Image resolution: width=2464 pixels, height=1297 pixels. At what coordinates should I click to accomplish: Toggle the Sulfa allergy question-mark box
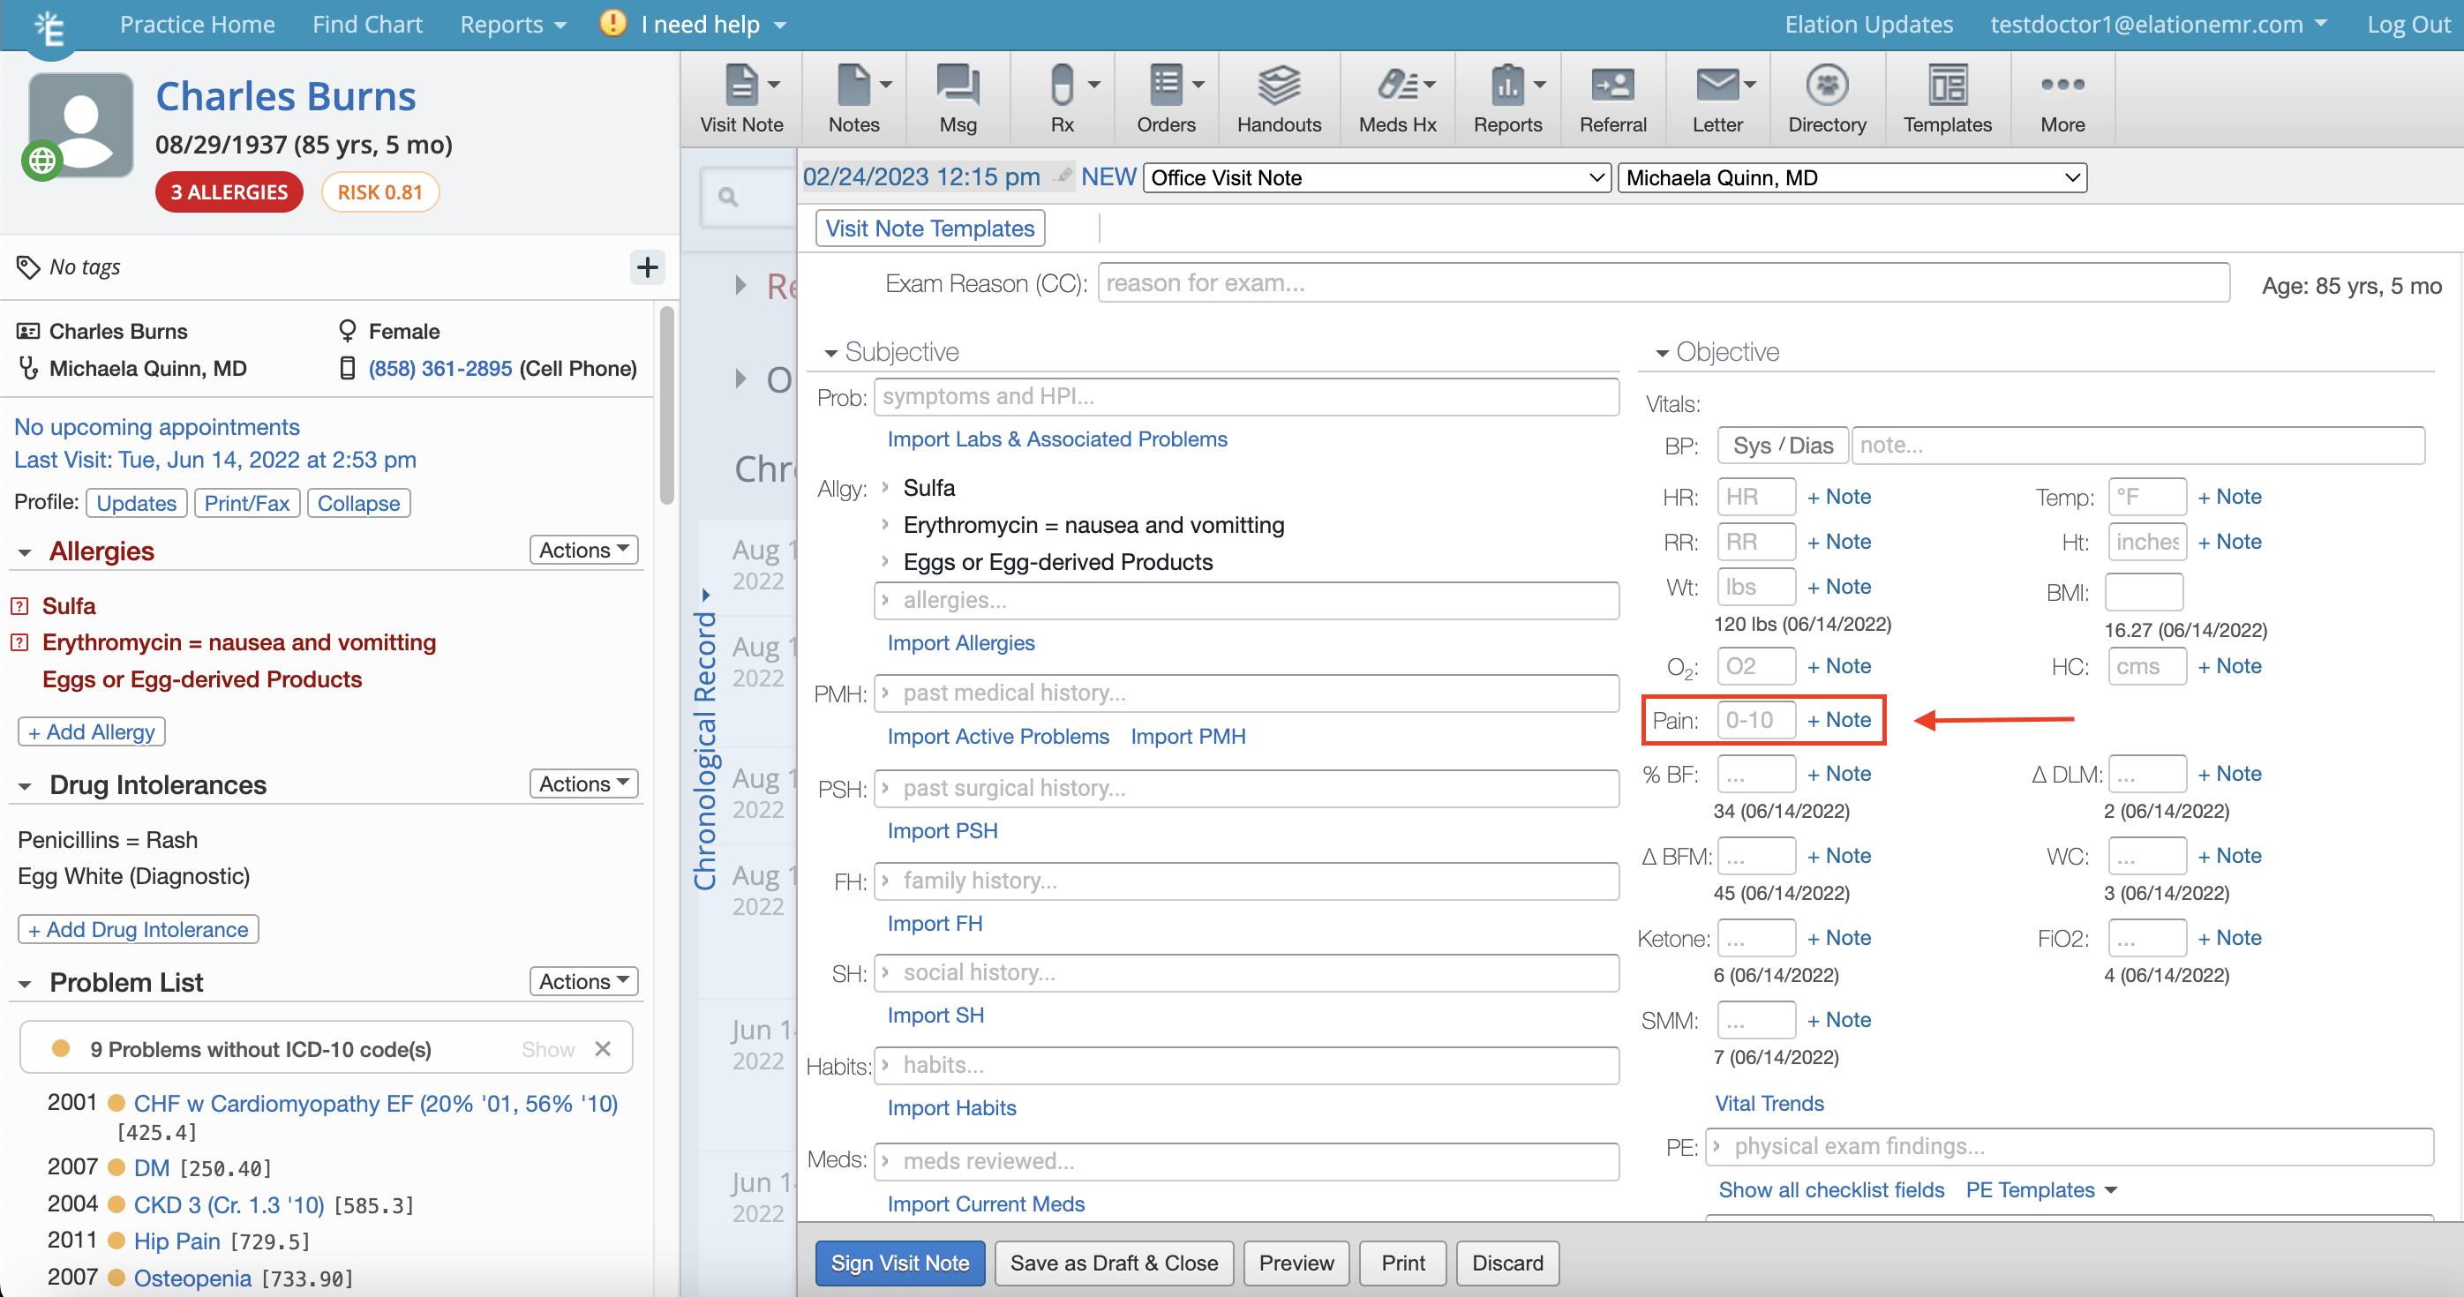[19, 605]
